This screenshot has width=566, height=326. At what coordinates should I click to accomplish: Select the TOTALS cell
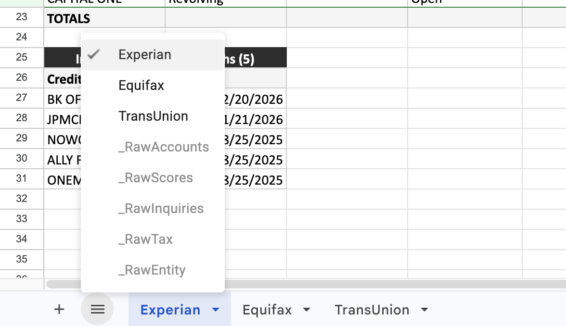pos(69,18)
